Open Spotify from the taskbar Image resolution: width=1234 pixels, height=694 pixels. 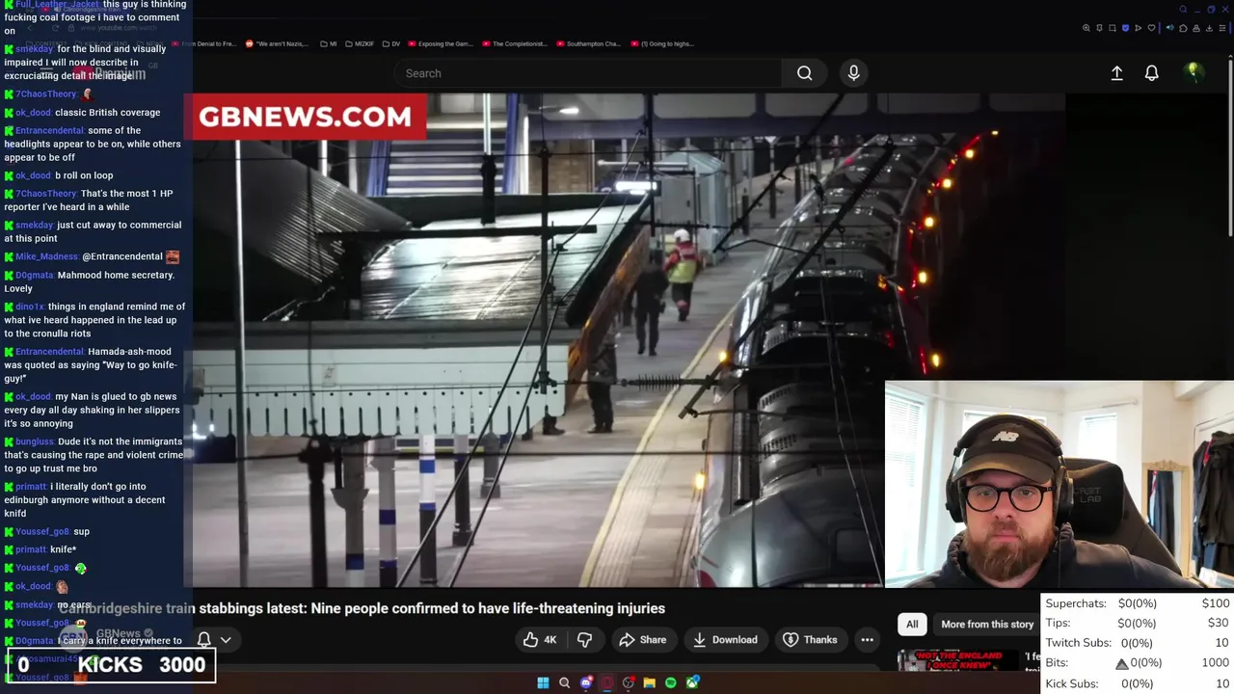[670, 683]
